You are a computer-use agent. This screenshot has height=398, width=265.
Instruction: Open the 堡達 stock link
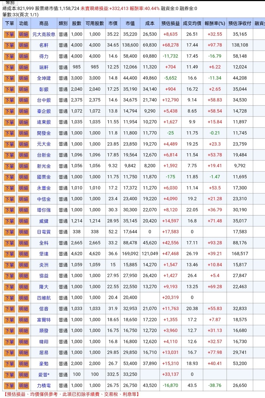(44, 254)
